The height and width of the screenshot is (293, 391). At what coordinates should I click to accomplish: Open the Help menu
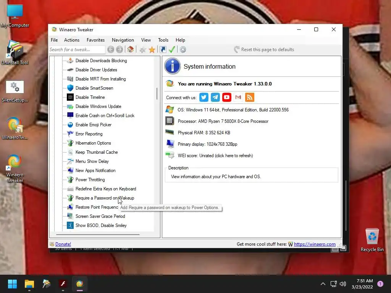click(180, 40)
